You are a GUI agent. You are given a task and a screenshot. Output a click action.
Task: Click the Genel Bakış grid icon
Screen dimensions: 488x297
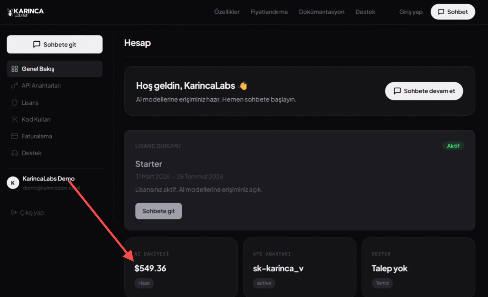[15, 69]
